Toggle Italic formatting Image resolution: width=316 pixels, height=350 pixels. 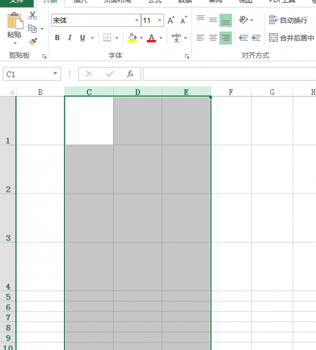(x=70, y=38)
